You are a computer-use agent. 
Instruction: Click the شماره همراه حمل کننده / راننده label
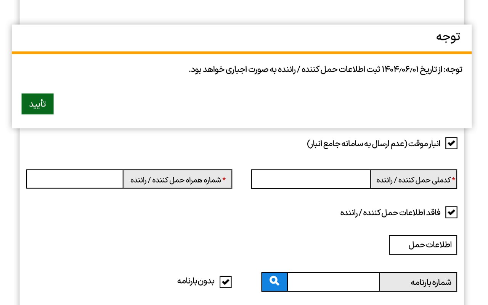(177, 179)
